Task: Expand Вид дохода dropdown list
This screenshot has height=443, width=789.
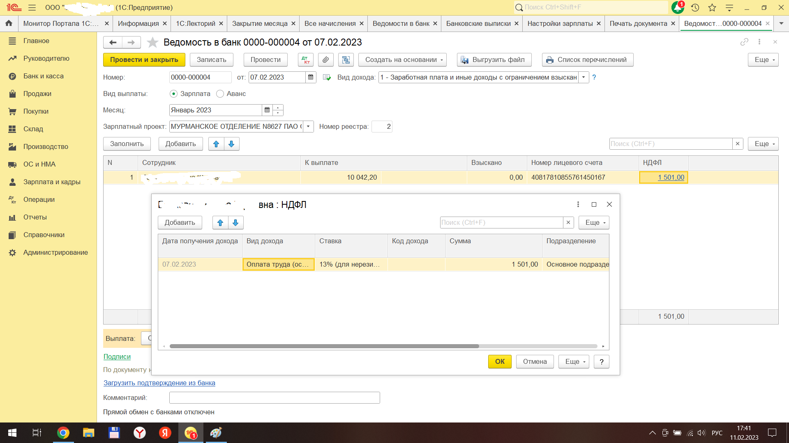Action: pos(584,78)
